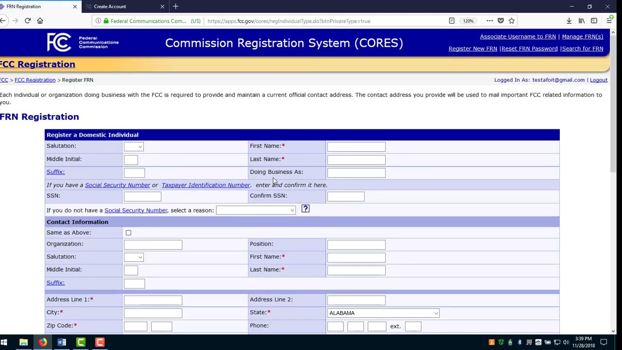The image size is (622, 350).
Task: Open the Windows Start menu
Action: [4, 343]
